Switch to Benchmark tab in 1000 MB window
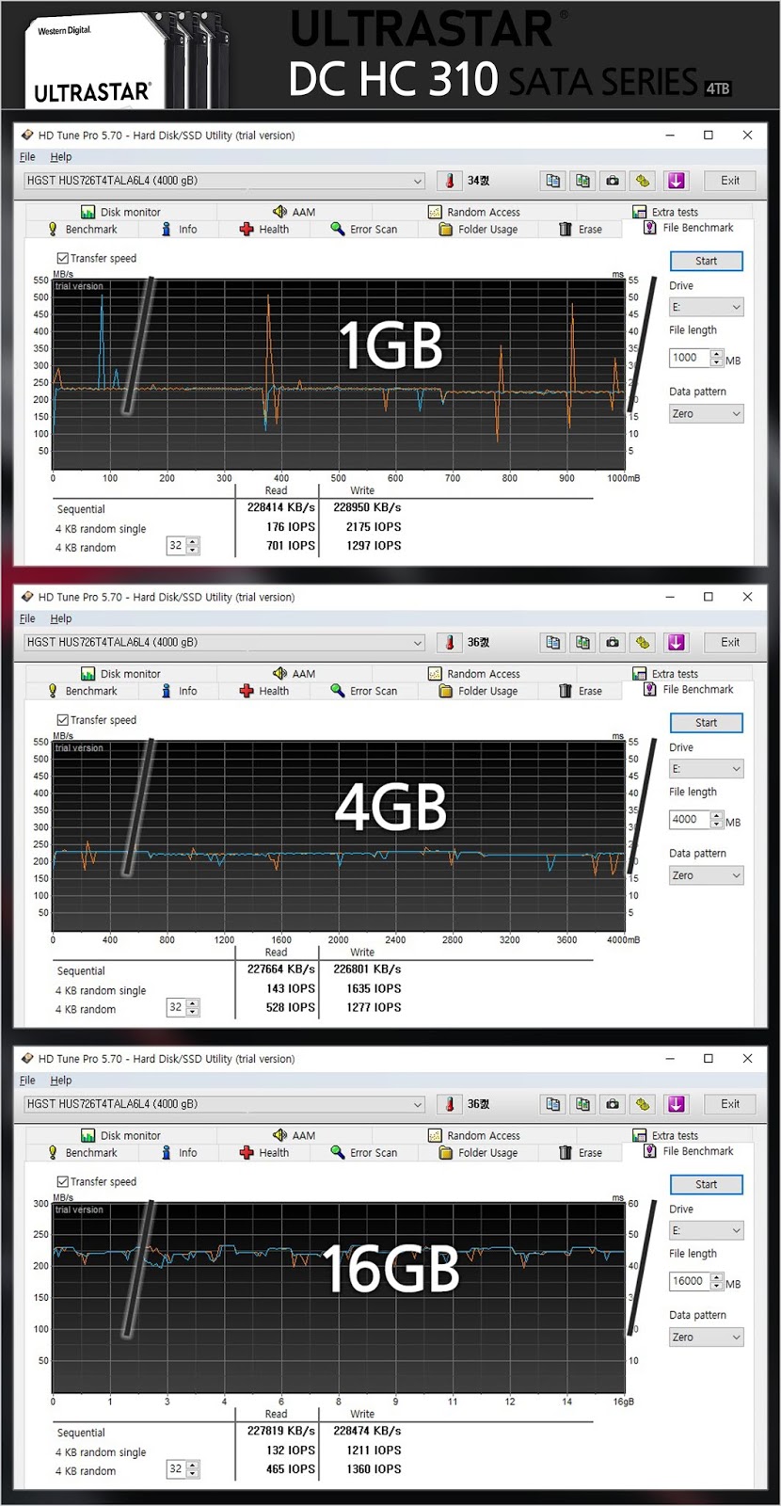The width and height of the screenshot is (781, 1506). tap(83, 230)
